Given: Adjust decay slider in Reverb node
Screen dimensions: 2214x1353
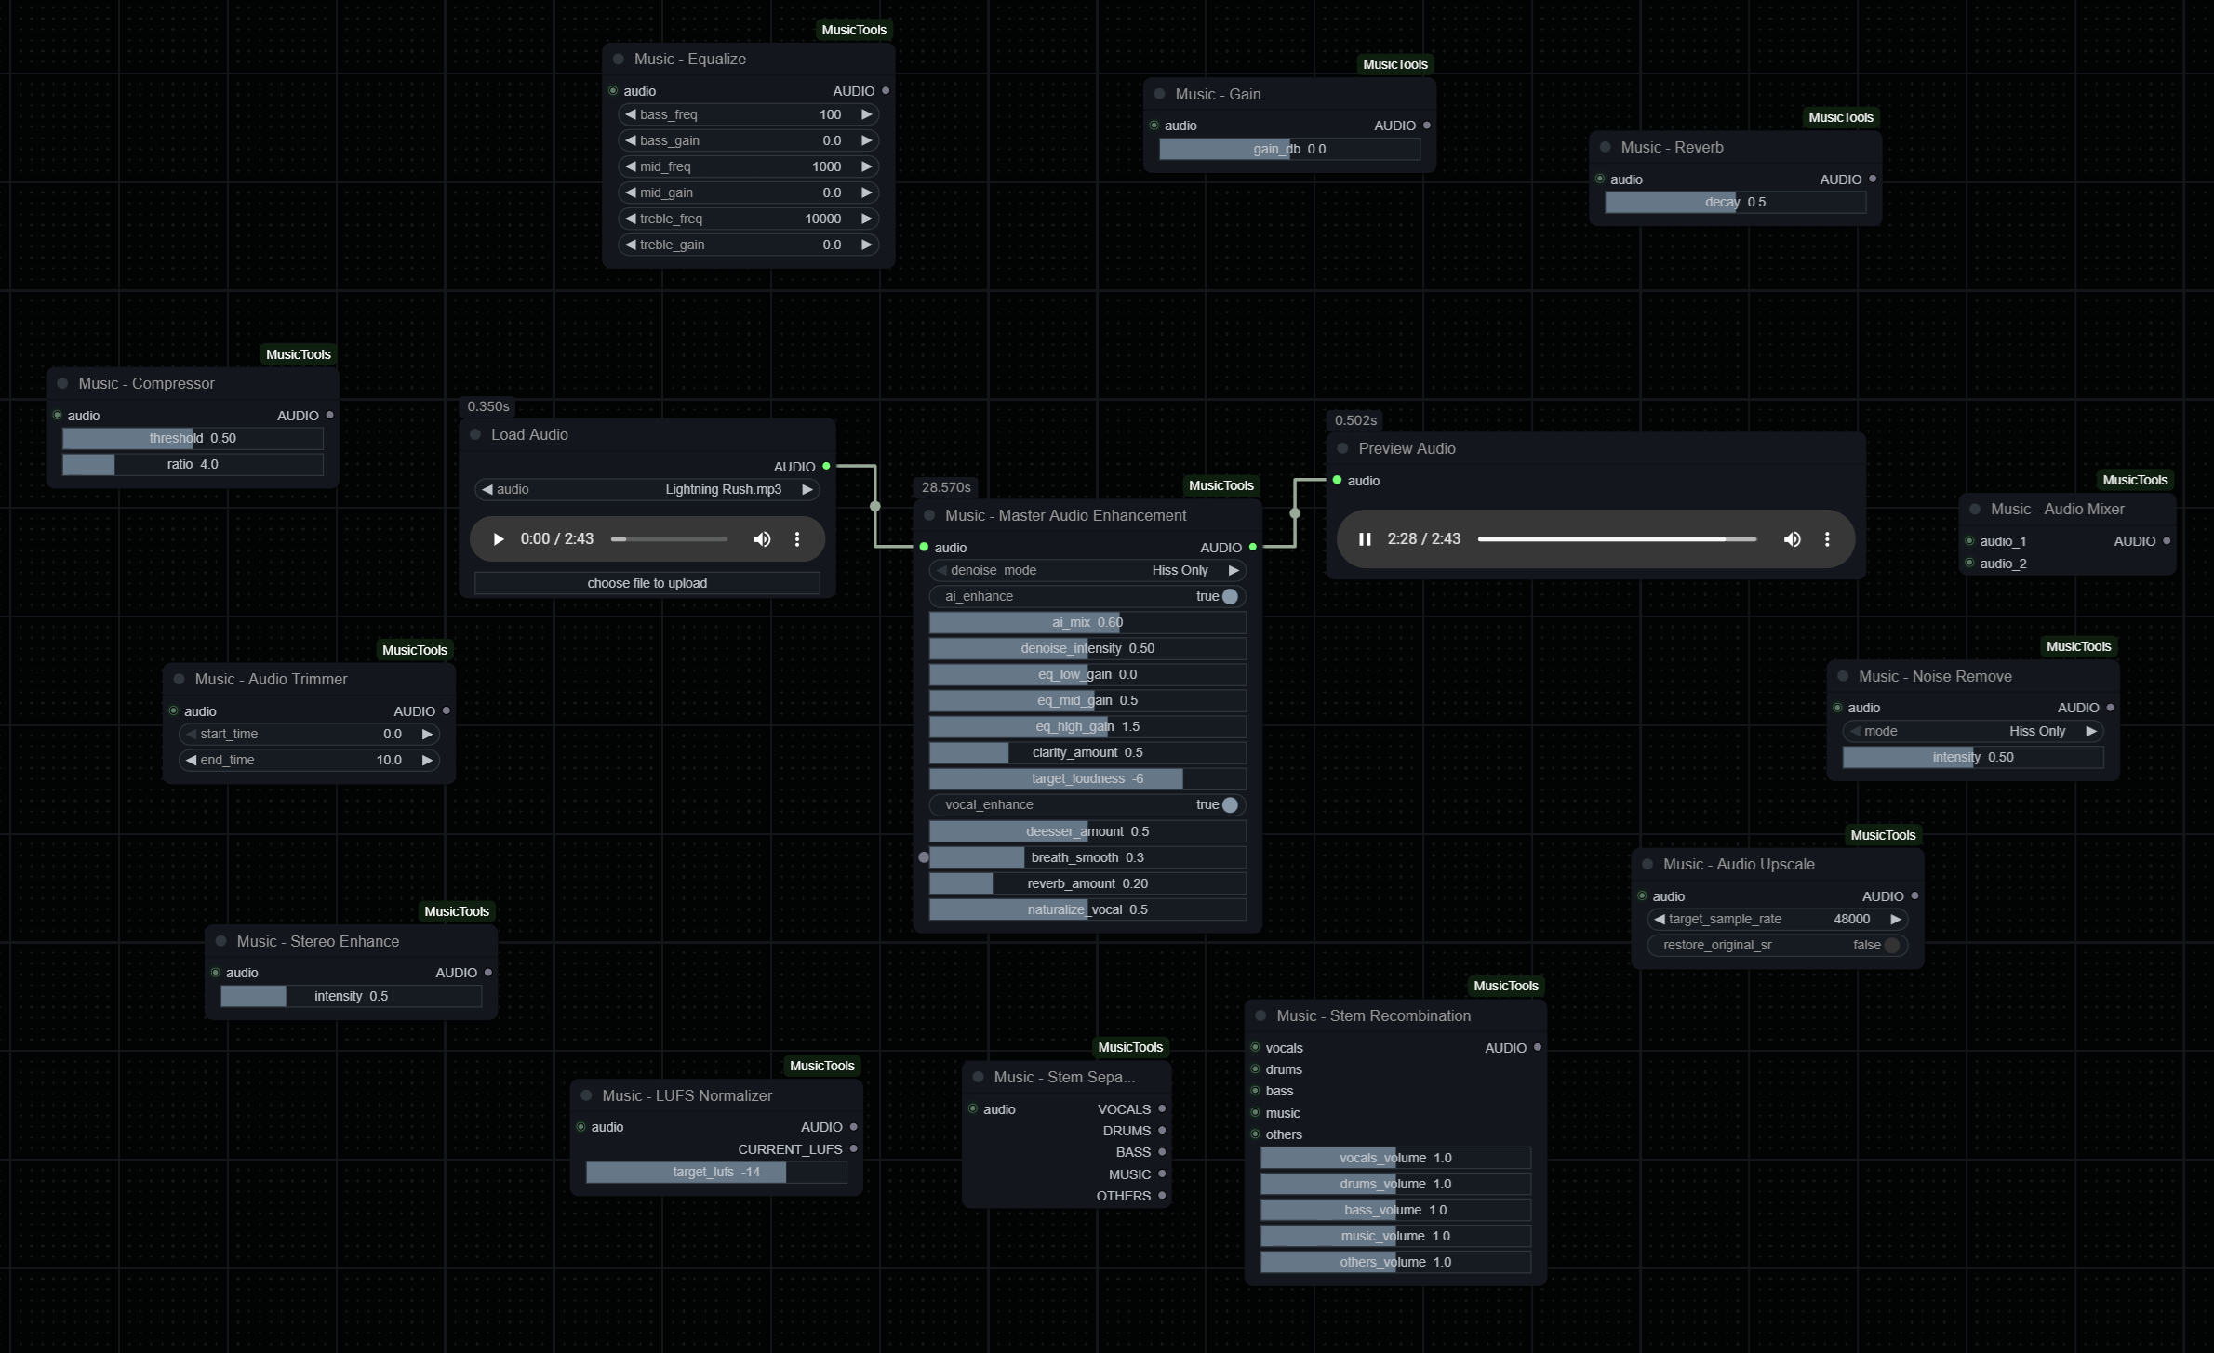Looking at the screenshot, I should [1735, 202].
